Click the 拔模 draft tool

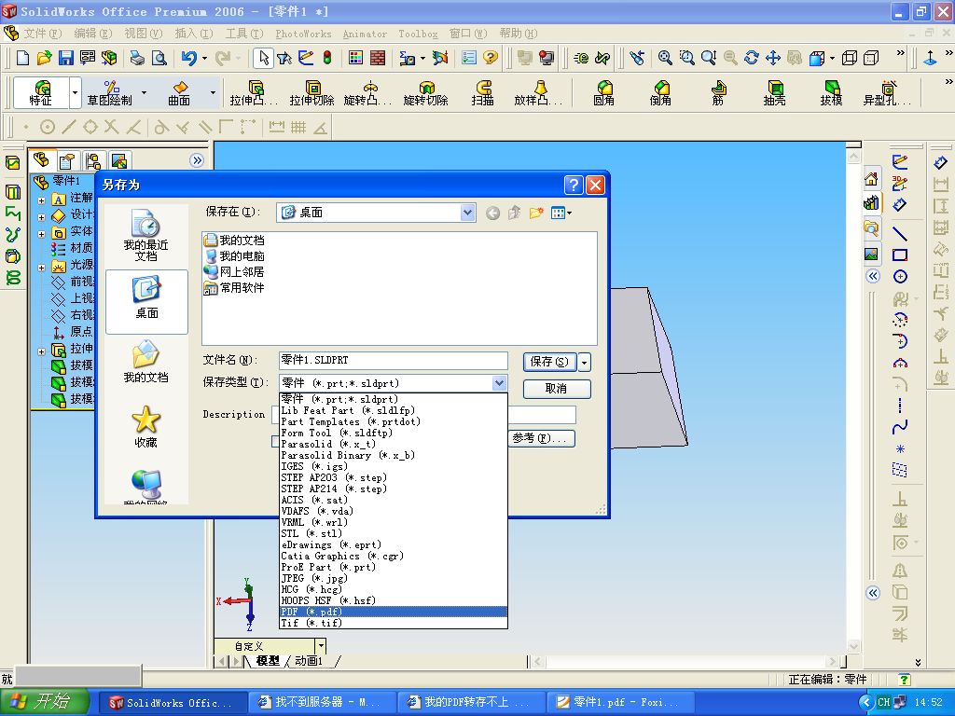pos(831,93)
